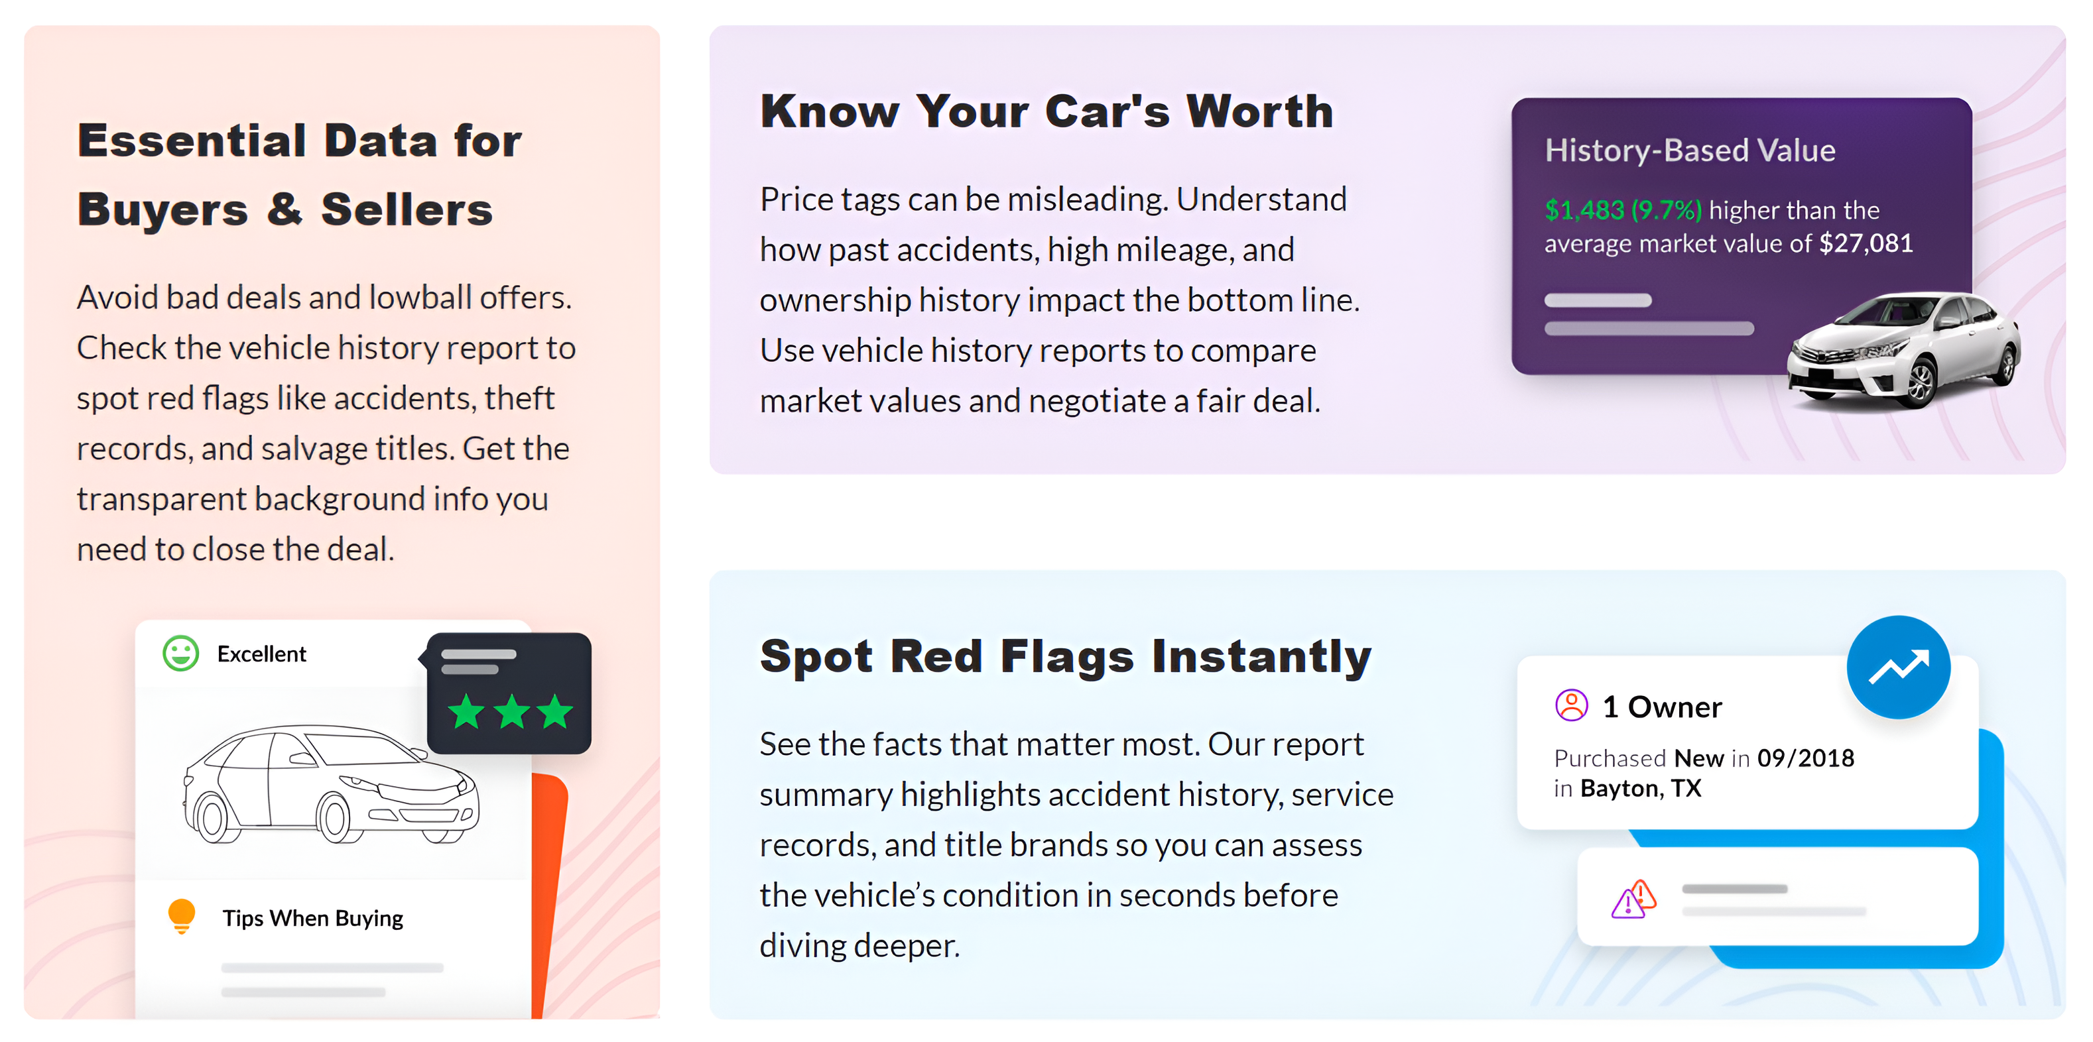Viewport: 2093px width, 1042px height.
Task: Click the 1 Owner label
Action: pyautogui.click(x=1661, y=707)
